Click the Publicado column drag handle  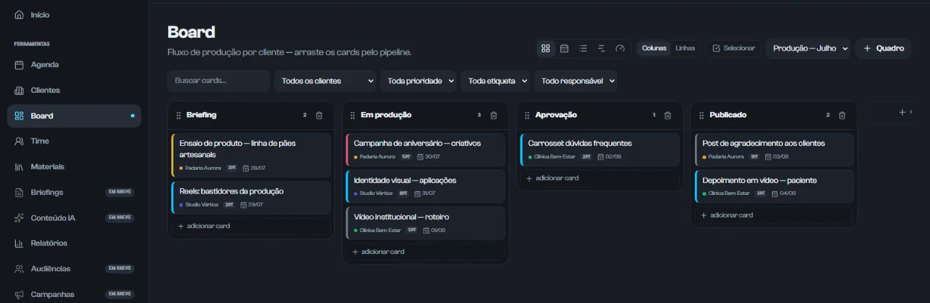point(701,115)
